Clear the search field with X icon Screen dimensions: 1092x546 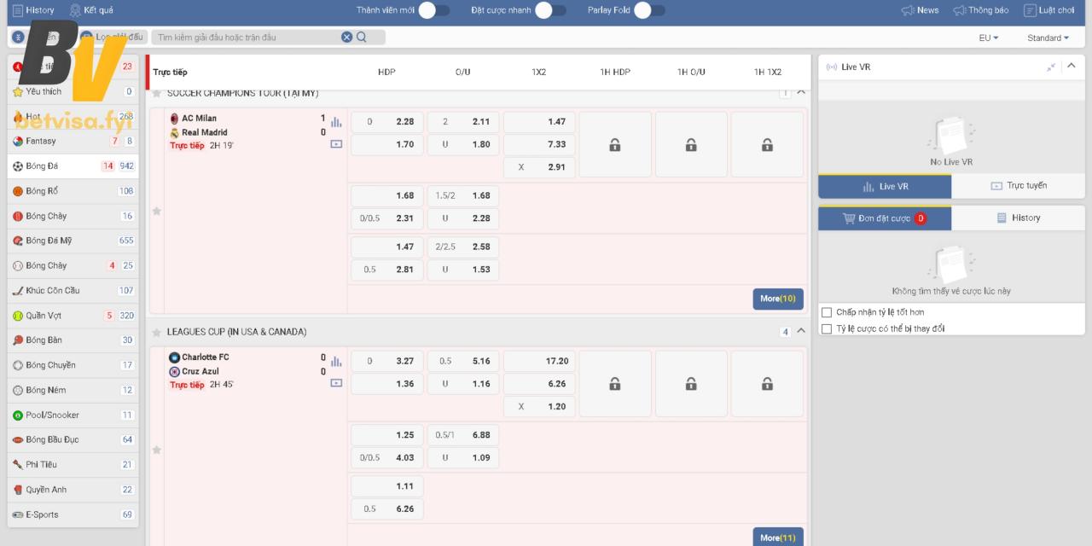[x=346, y=37]
